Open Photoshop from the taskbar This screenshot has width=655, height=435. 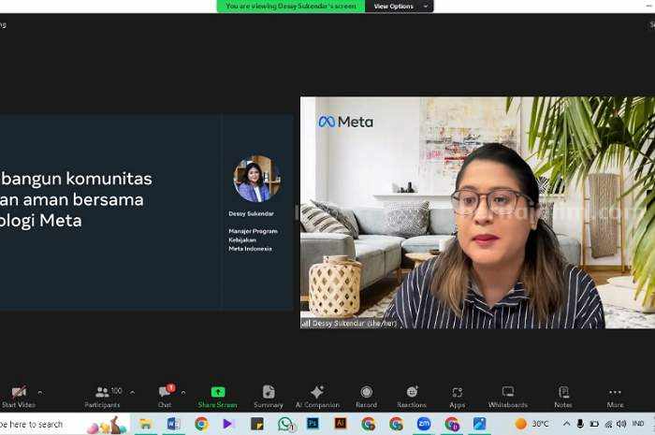[x=313, y=424]
